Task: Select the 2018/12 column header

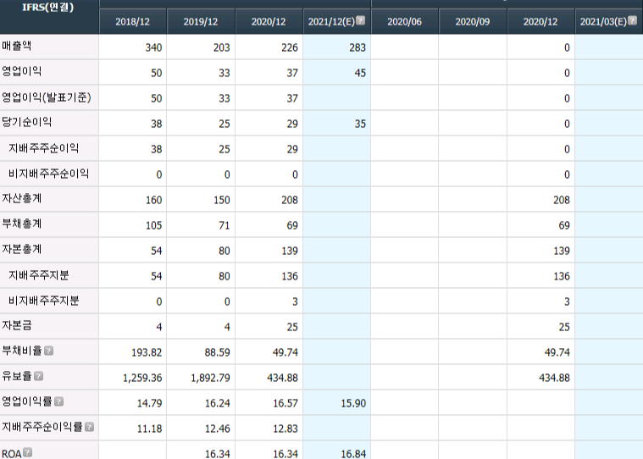Action: [x=132, y=21]
